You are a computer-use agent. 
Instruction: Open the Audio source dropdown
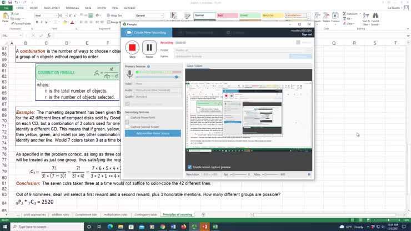[157, 89]
